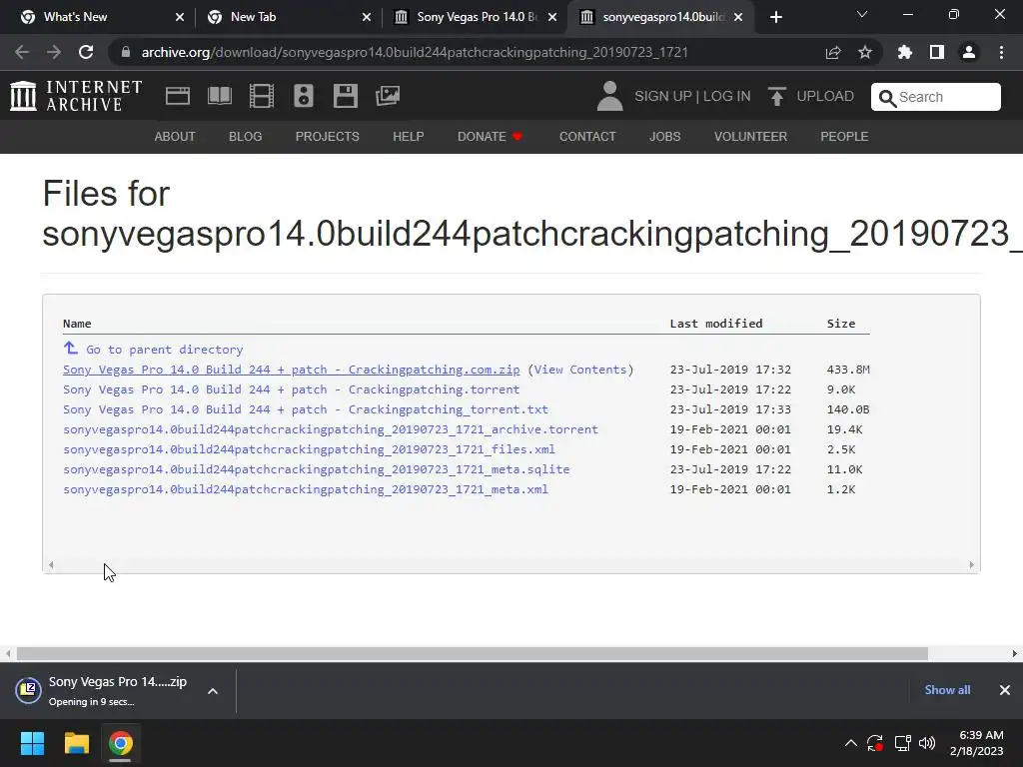Open the Audio speaker icon
This screenshot has height=767, width=1023.
(304, 96)
